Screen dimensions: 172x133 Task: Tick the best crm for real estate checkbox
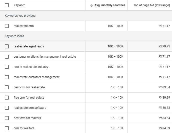click(7, 87)
